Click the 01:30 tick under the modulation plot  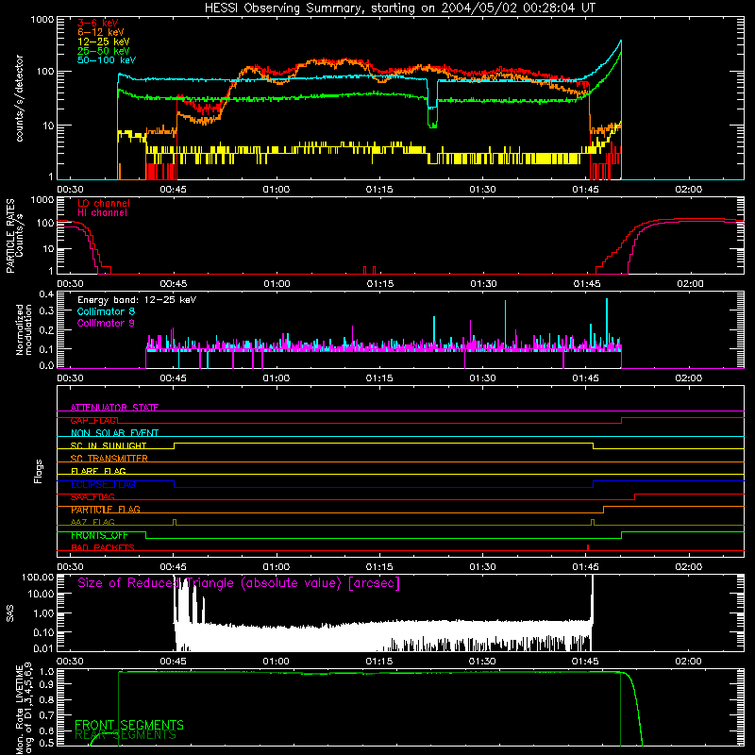pos(482,378)
